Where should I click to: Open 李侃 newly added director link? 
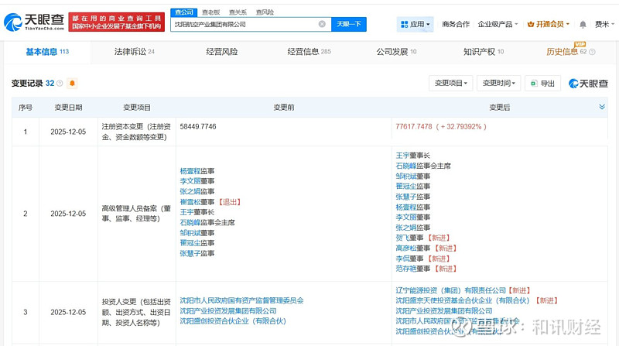pos(402,259)
